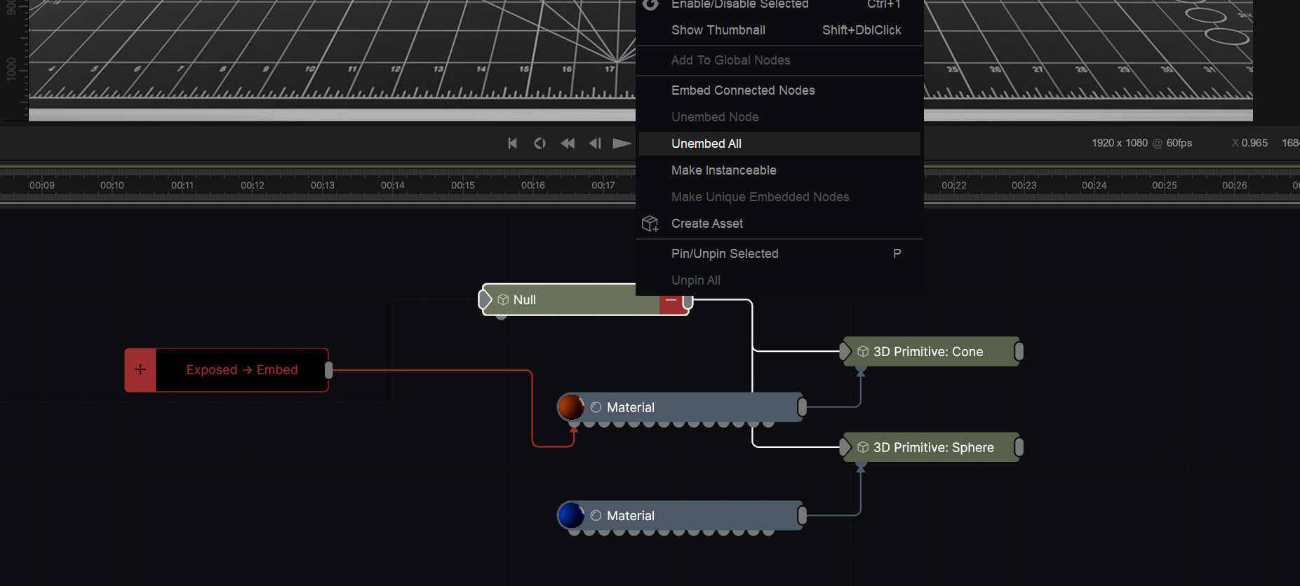Toggle the loop playback icon
This screenshot has height=586, width=1300.
click(540, 143)
